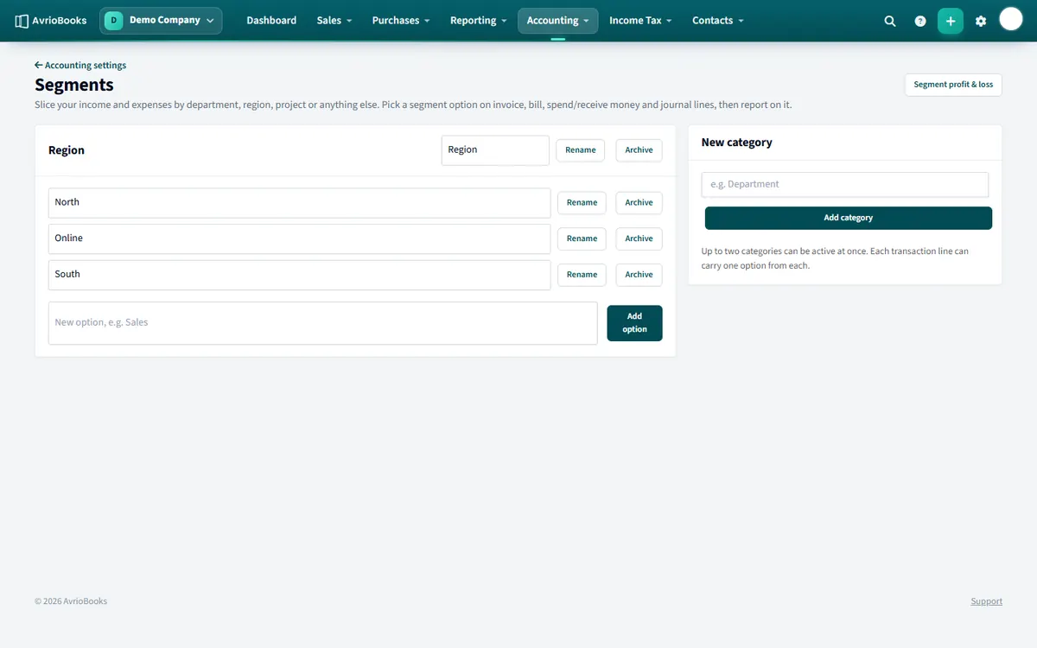Screen dimensions: 1037x648
Task: Expand the Sales menu
Action: pyautogui.click(x=334, y=21)
